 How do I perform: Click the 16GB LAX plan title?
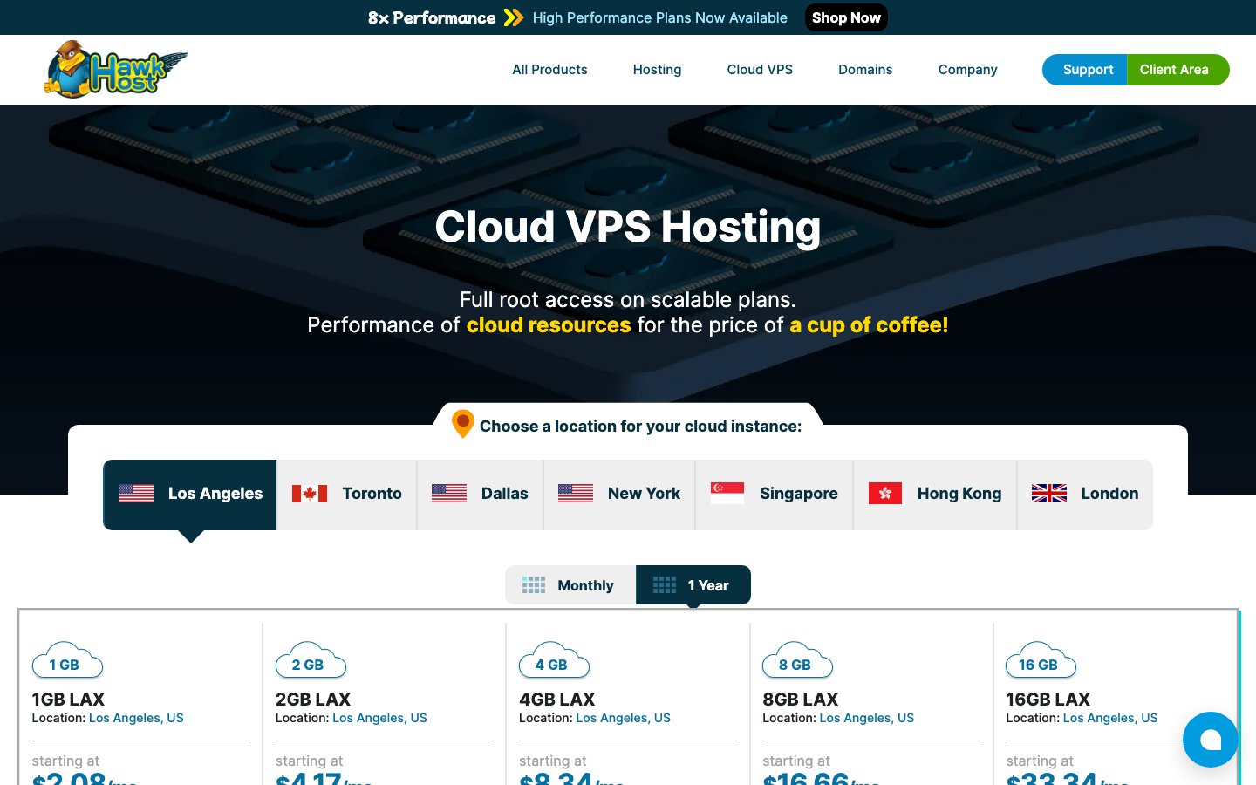(x=1048, y=700)
